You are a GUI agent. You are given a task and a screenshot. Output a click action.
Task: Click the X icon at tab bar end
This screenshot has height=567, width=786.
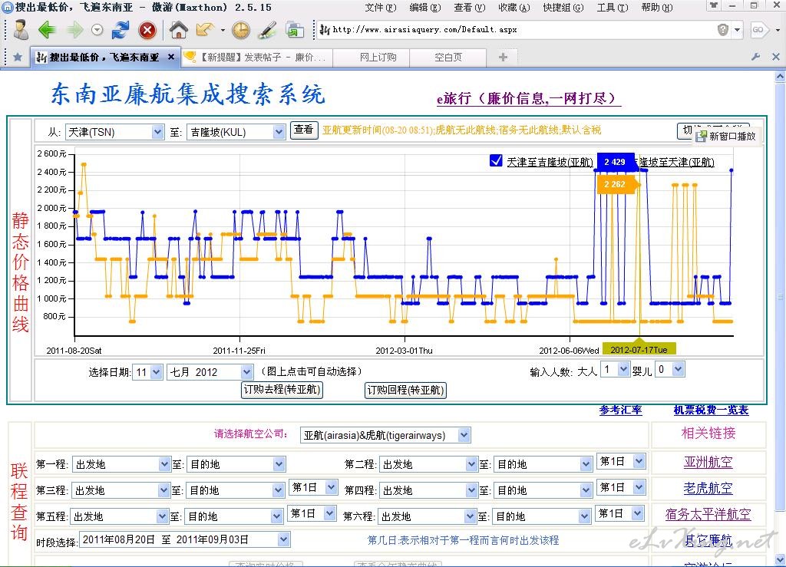point(775,57)
